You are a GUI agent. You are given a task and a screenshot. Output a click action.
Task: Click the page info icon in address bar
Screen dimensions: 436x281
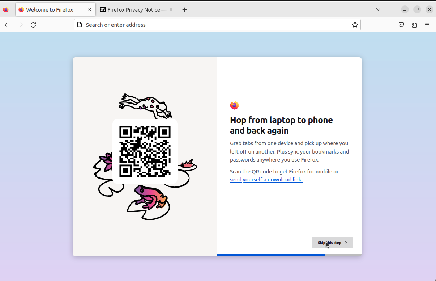80,25
